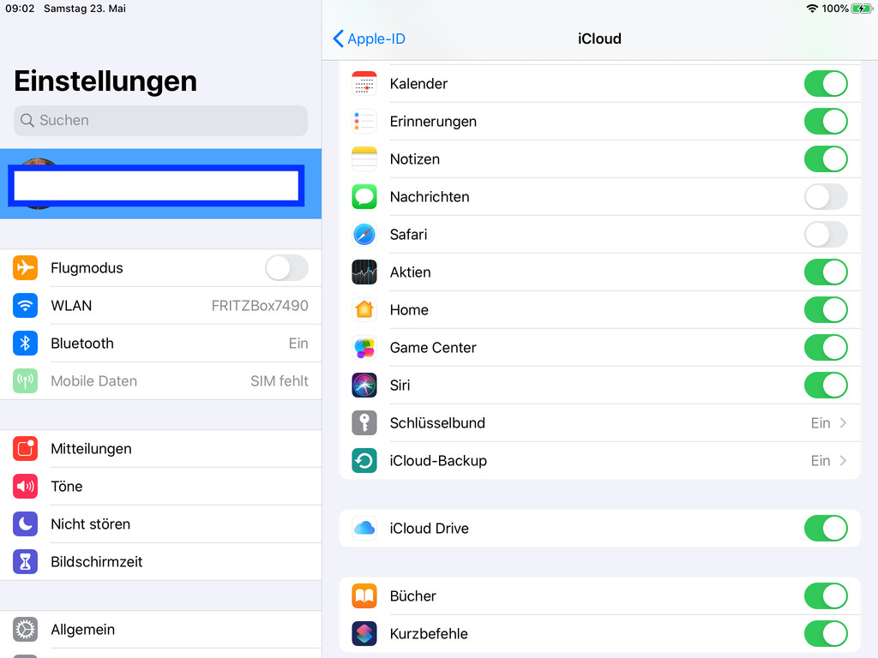Tap the iCloud Drive cloud icon
This screenshot has height=658, width=878.
click(364, 528)
